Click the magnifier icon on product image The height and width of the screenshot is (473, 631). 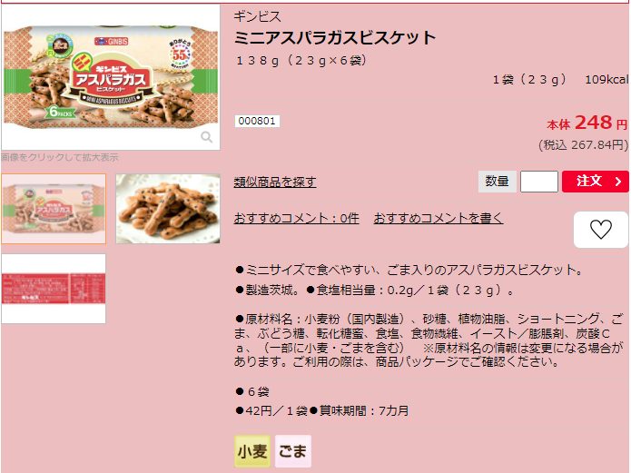[x=206, y=137]
